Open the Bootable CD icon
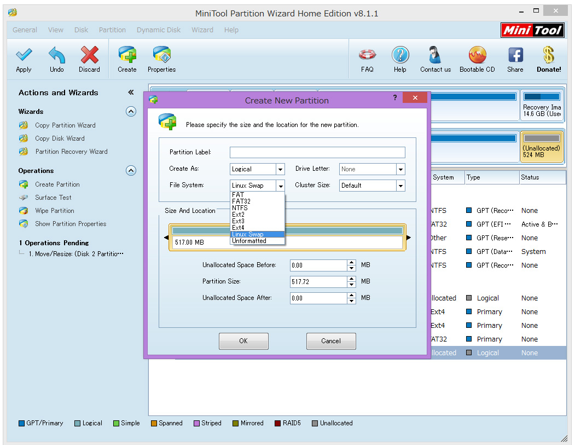This screenshot has width=575, height=445. pyautogui.click(x=477, y=55)
